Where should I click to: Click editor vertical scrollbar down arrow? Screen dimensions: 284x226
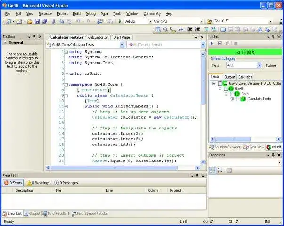tap(203, 162)
